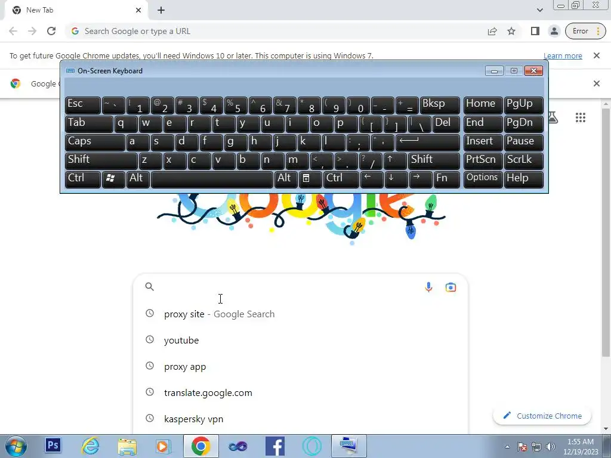
Task: Open the Facebook taskbar icon
Action: coord(274,446)
